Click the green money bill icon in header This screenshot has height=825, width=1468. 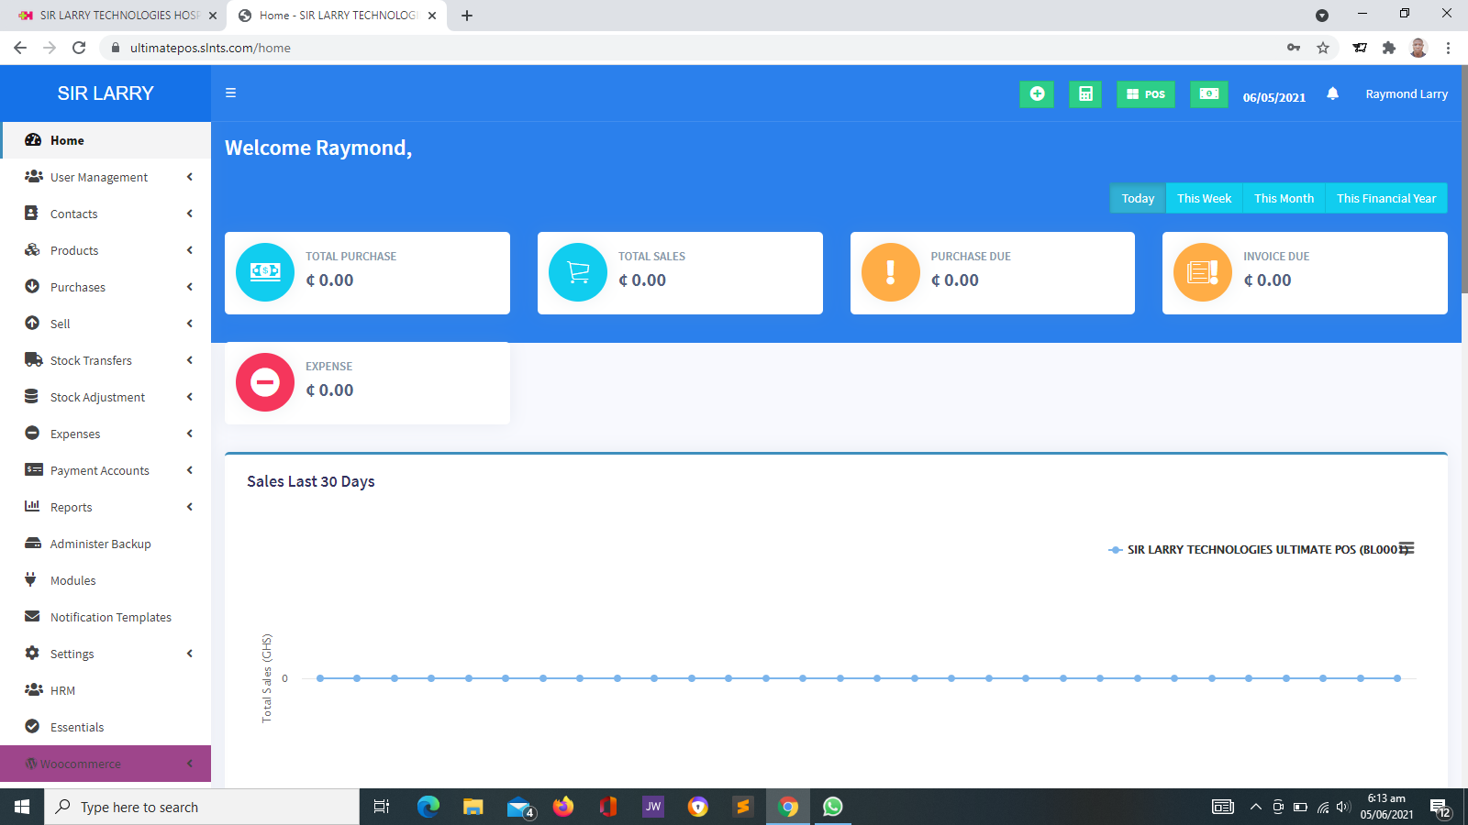tap(1209, 93)
